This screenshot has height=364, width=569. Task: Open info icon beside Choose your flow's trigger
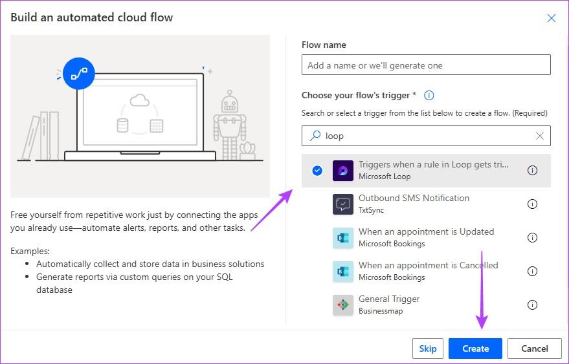coord(429,96)
